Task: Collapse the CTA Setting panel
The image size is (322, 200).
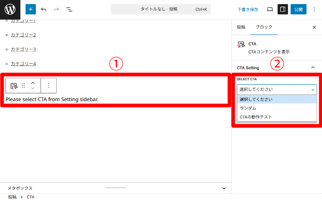Action: (x=313, y=68)
